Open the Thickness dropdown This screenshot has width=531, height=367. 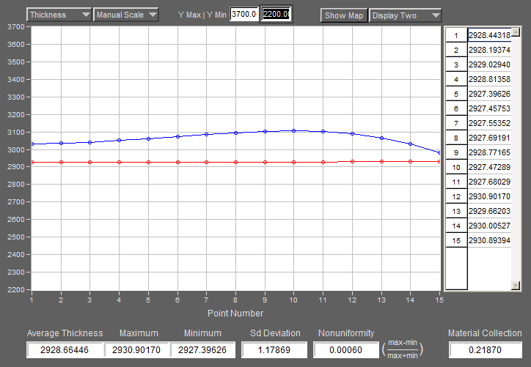59,15
